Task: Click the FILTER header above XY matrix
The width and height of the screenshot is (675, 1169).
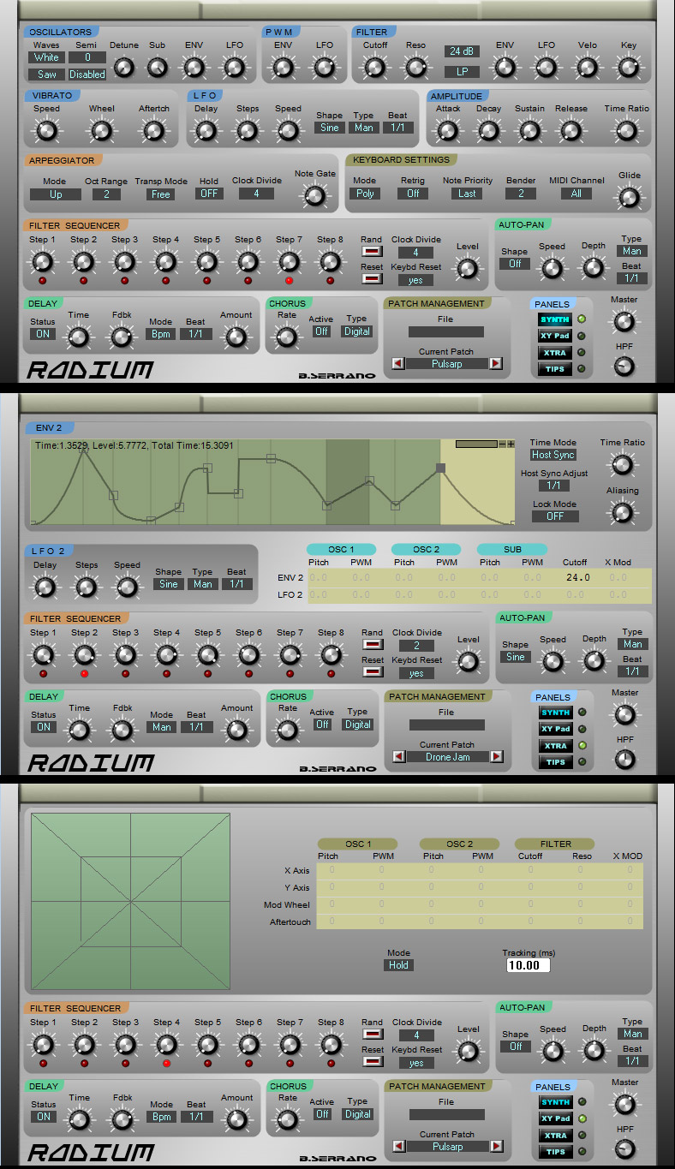Action: (x=555, y=844)
